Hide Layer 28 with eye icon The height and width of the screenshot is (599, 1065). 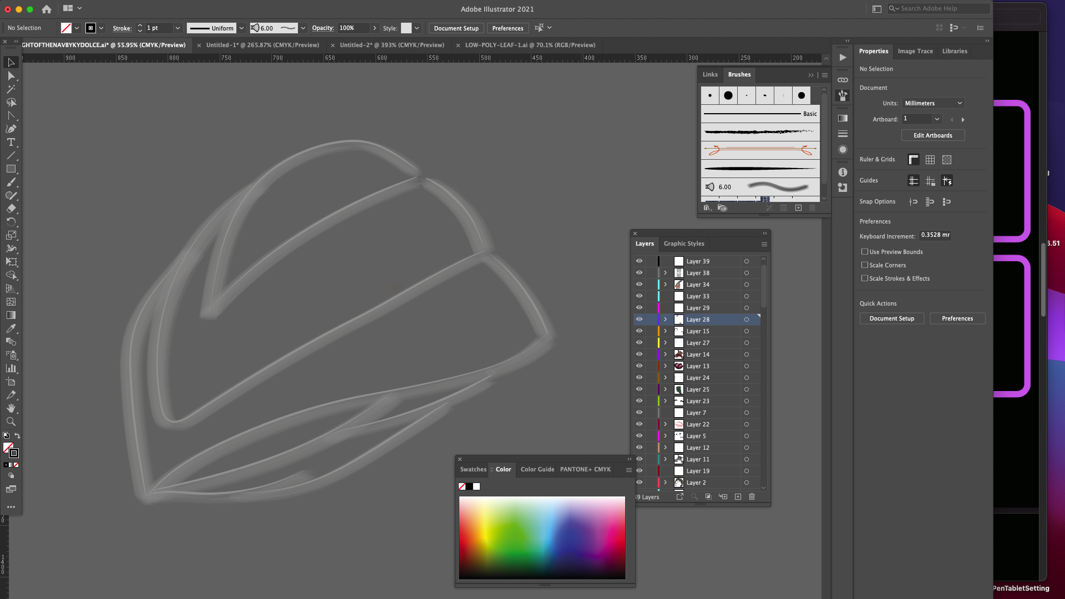639,319
